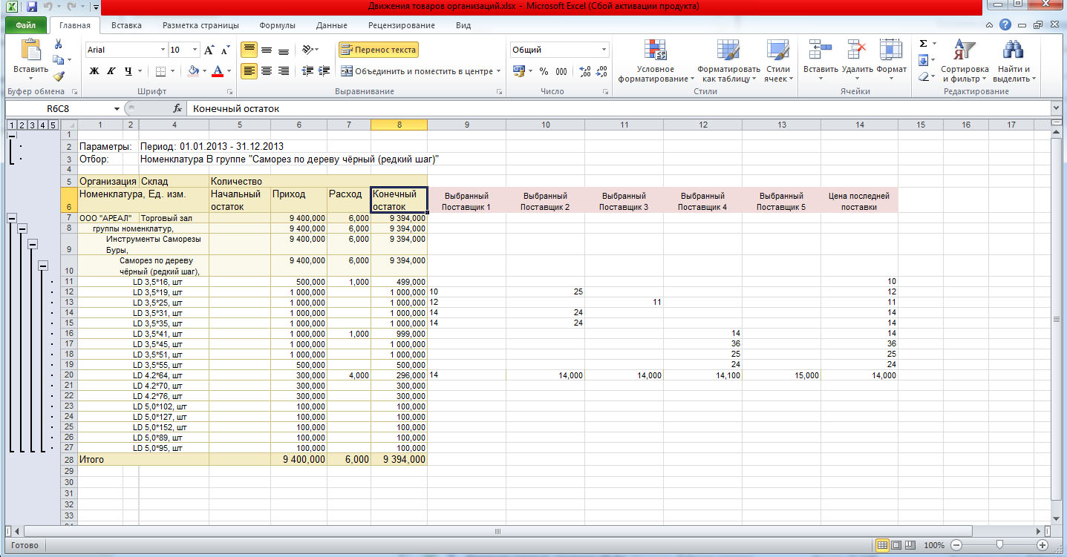Image resolution: width=1067 pixels, height=557 pixels.
Task: Open the Общий number format dropdown
Action: (x=604, y=50)
